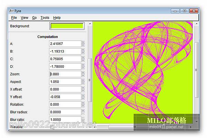Click the A value field
This screenshot has height=138, width=207.
click(x=65, y=44)
